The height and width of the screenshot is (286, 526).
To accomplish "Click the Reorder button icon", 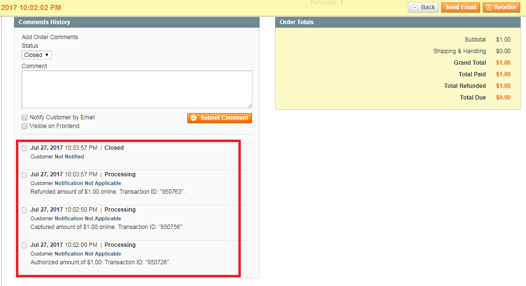I will coord(489,7).
